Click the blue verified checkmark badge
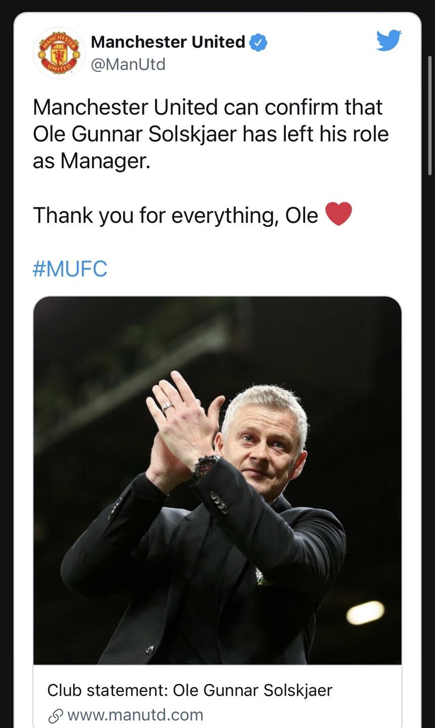 tap(259, 42)
